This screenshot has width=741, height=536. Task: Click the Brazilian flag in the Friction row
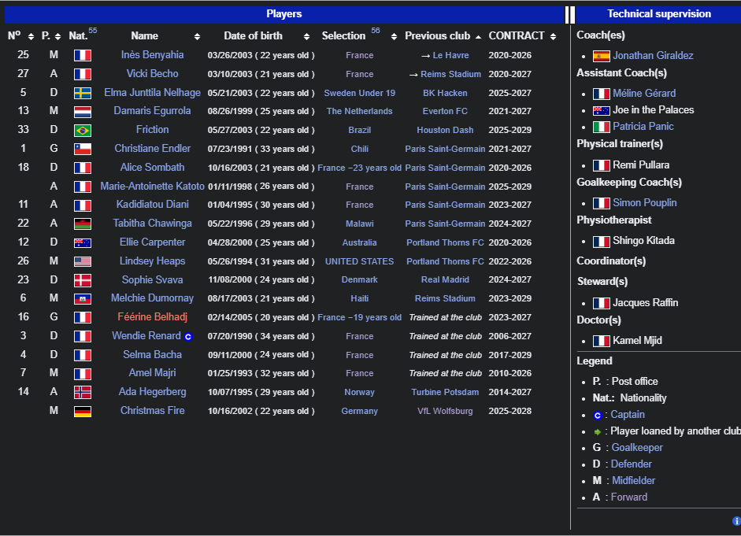pyautogui.click(x=83, y=131)
